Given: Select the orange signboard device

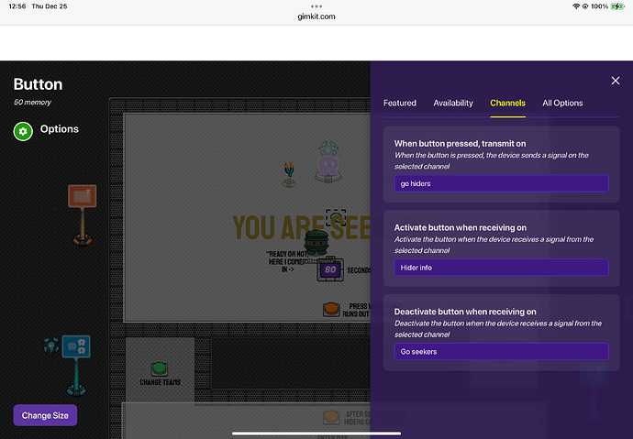Looking at the screenshot, I should coord(83,209).
